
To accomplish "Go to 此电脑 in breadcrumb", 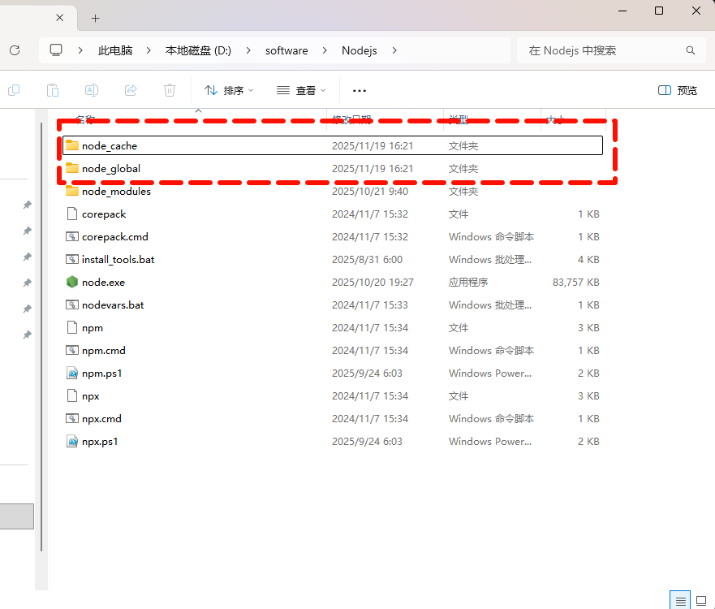I will coord(115,50).
